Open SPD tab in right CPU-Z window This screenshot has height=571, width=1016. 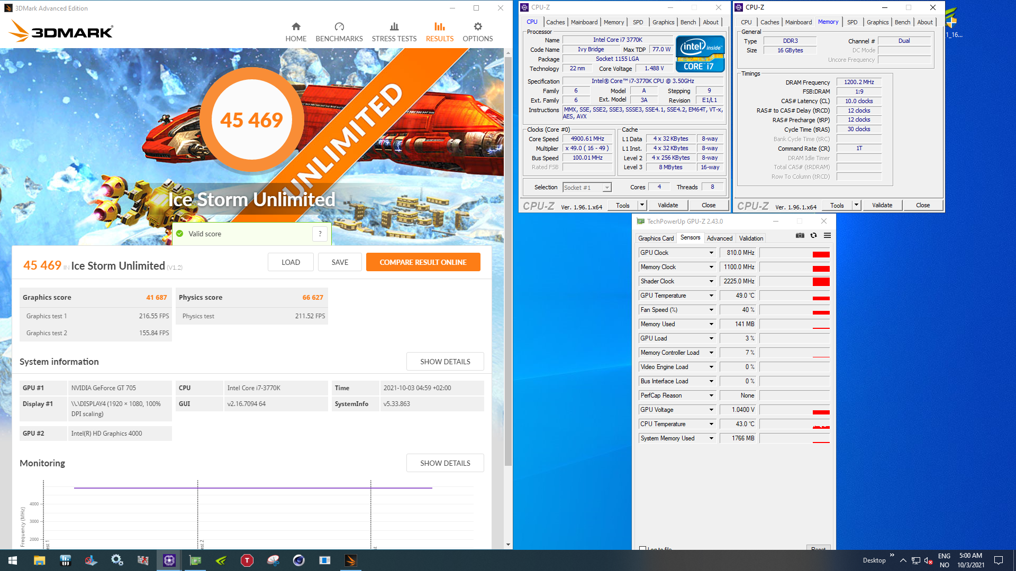point(852,22)
